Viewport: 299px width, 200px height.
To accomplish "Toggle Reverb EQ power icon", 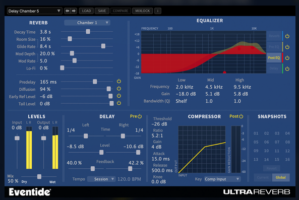I will (287, 36).
